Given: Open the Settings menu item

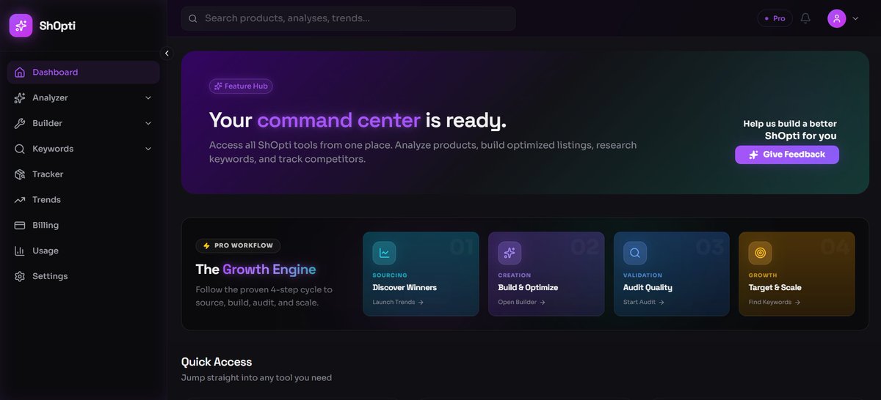Looking at the screenshot, I should click(x=83, y=276).
